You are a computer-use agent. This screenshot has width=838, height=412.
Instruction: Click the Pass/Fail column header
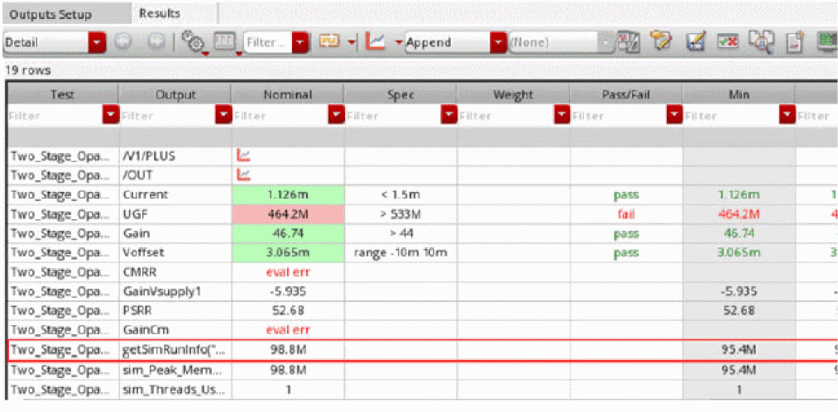pyautogui.click(x=625, y=94)
